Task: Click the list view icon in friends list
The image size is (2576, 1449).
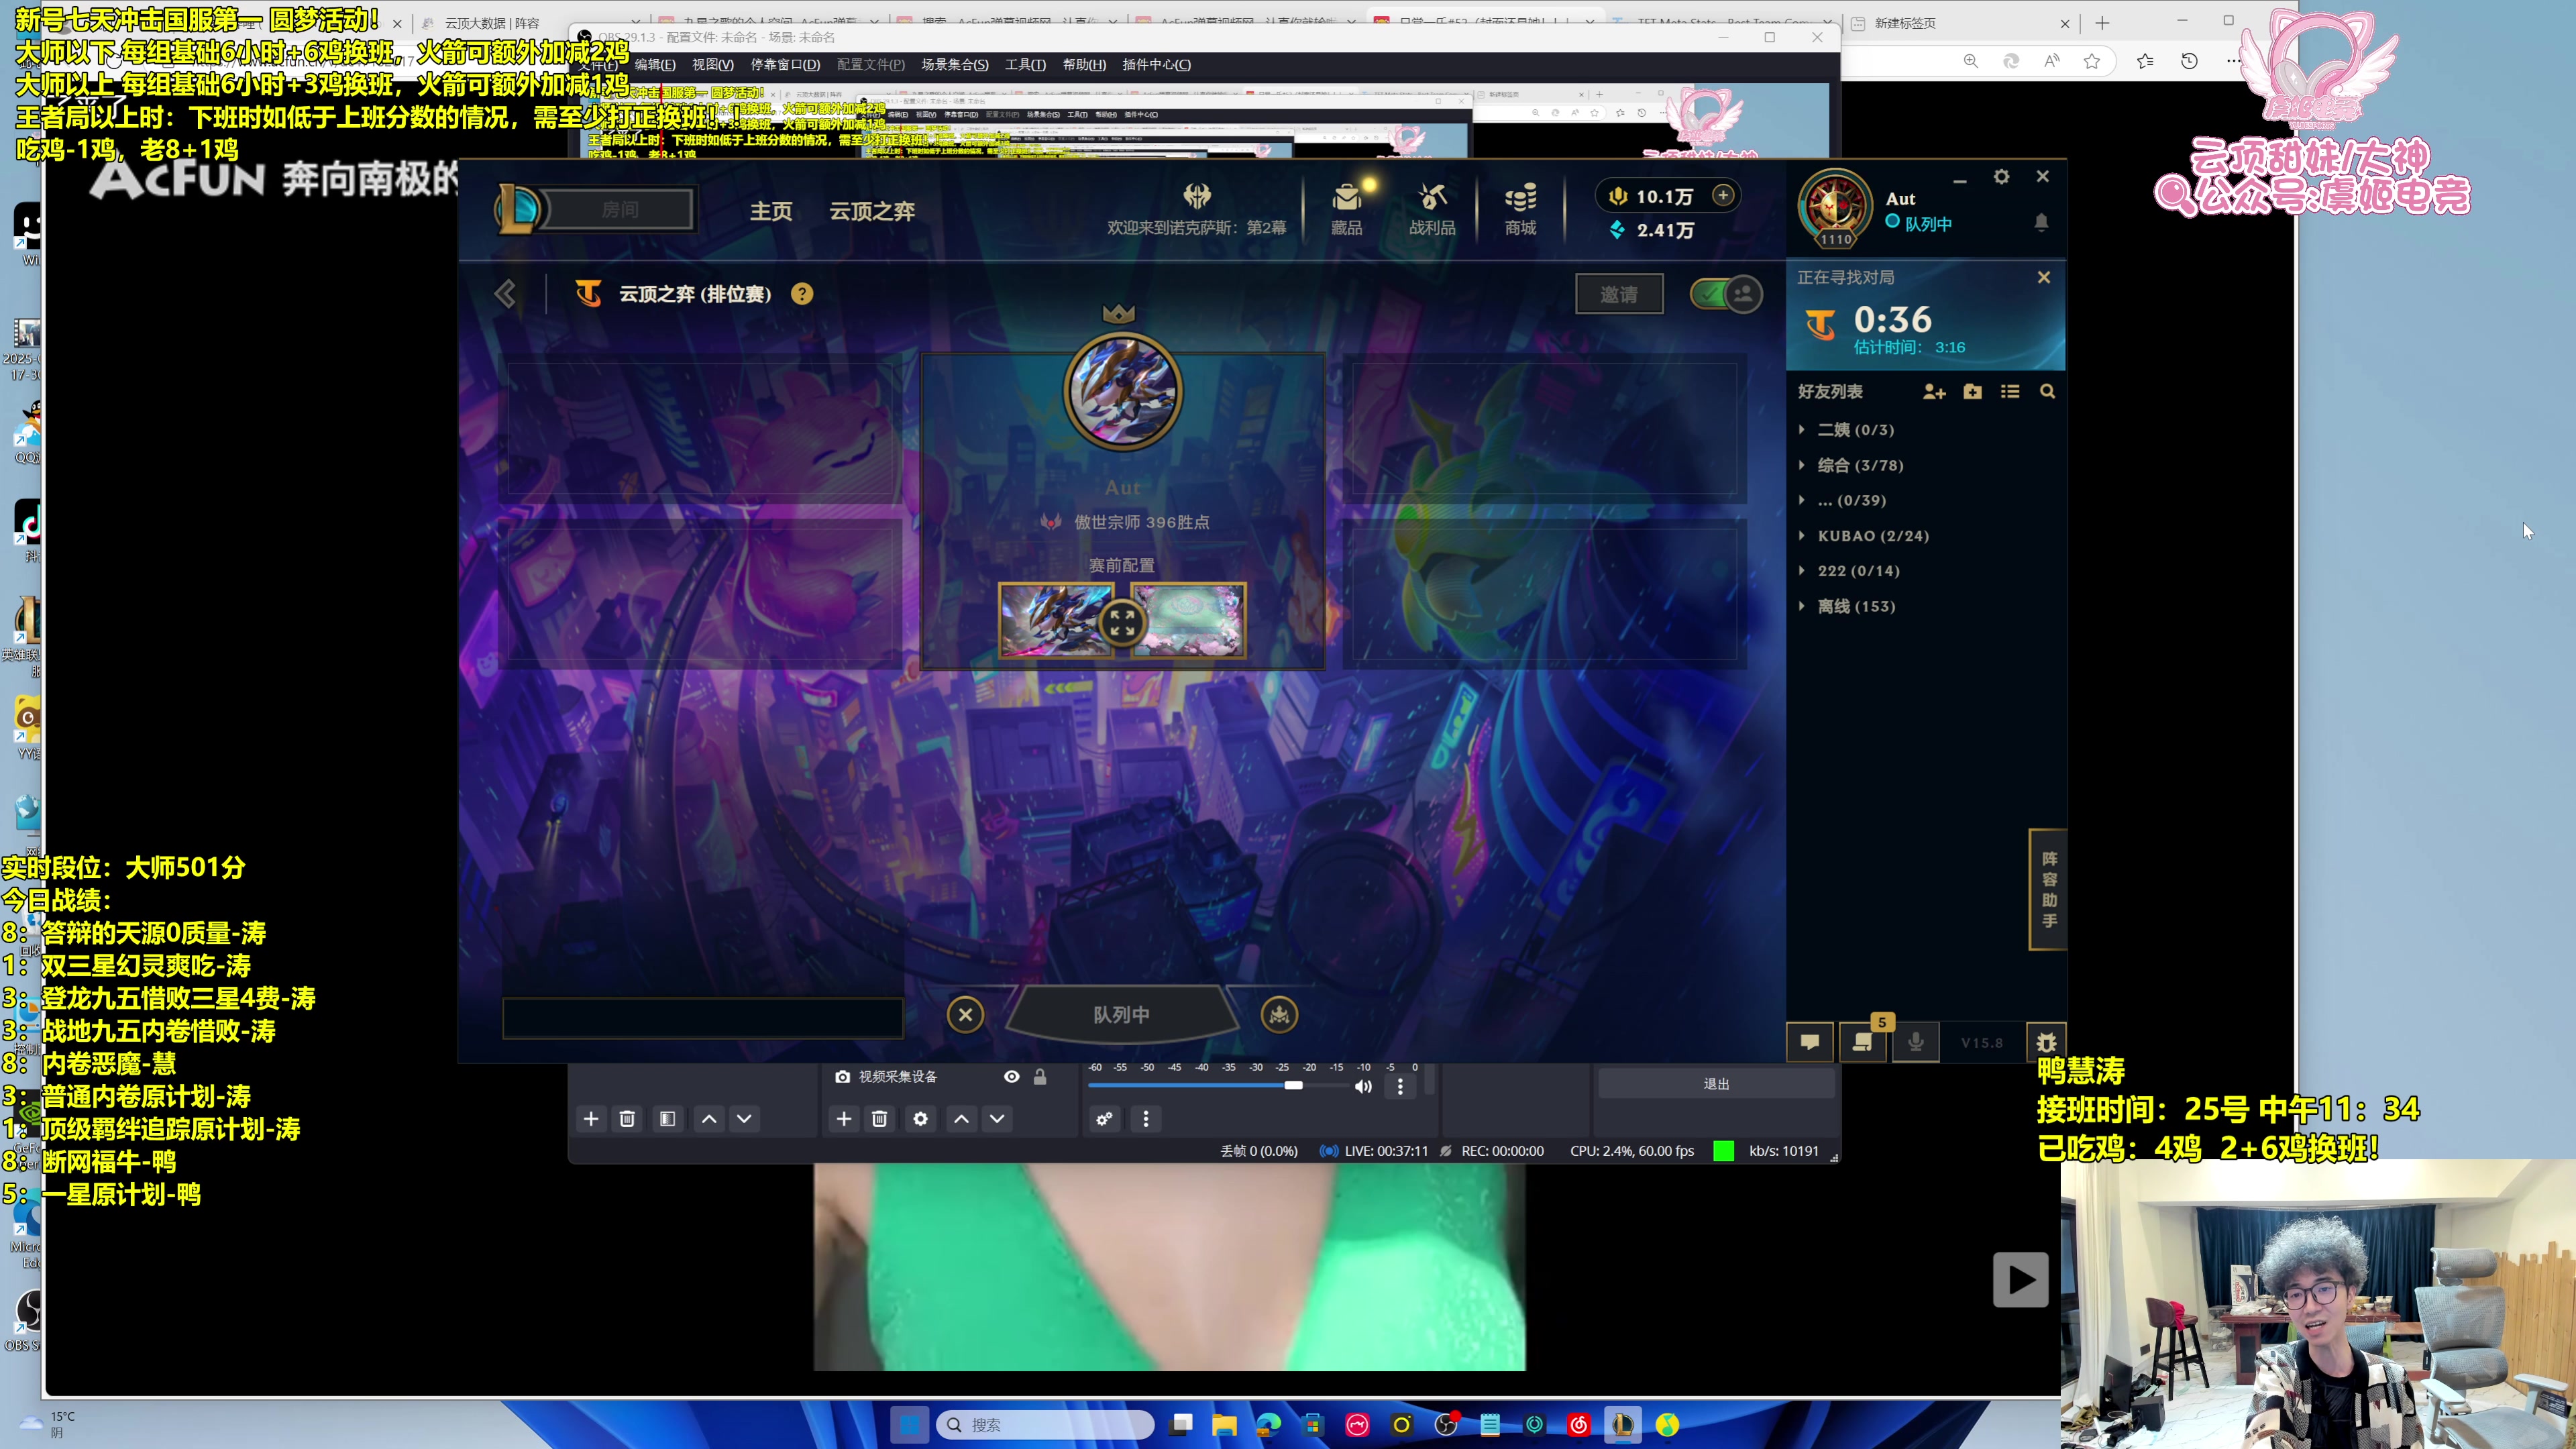Action: (x=2010, y=392)
